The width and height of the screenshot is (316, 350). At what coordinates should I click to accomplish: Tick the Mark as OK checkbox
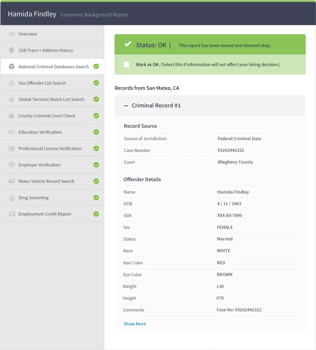tap(126, 64)
